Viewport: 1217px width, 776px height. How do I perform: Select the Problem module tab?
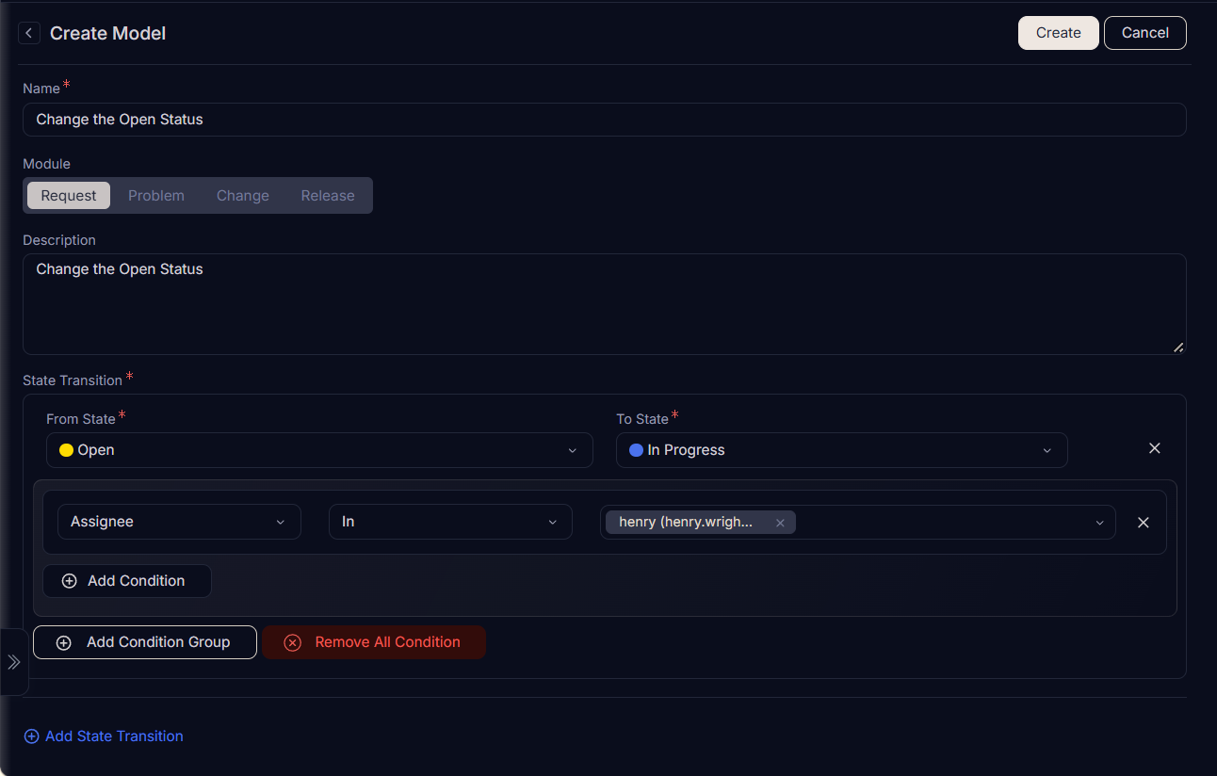click(156, 196)
